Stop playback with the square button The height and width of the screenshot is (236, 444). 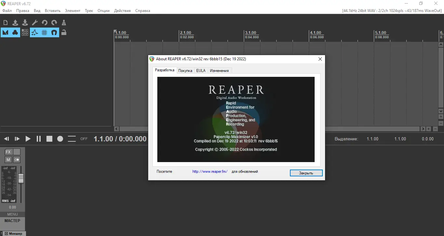[49, 139]
